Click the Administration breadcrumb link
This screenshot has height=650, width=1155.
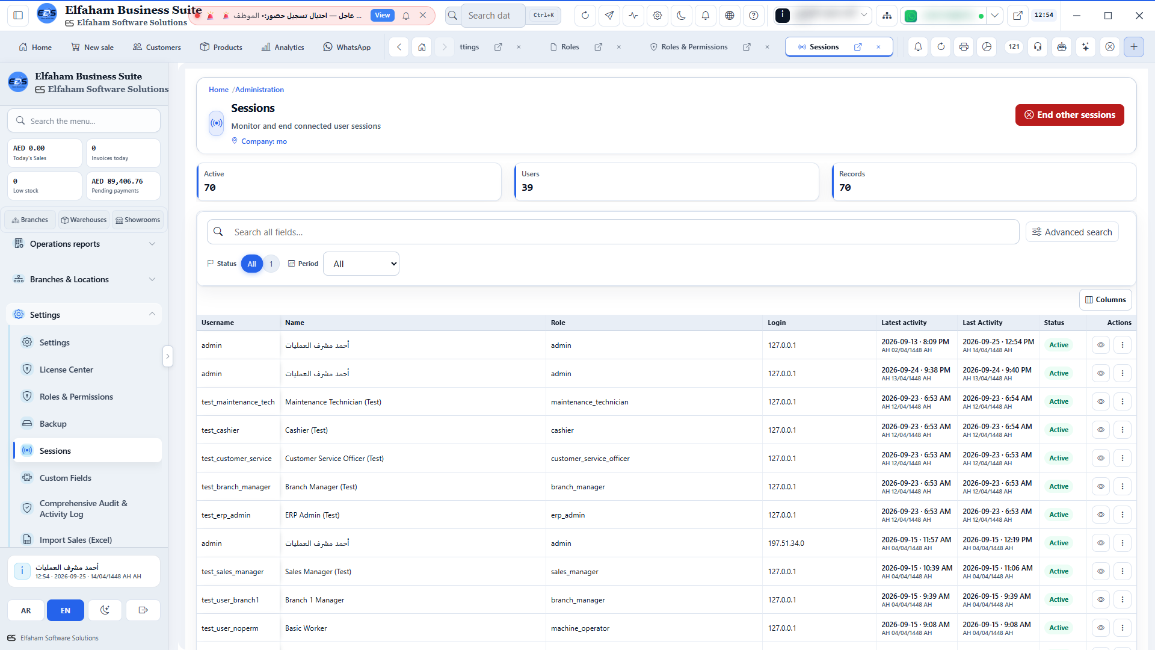pos(259,90)
